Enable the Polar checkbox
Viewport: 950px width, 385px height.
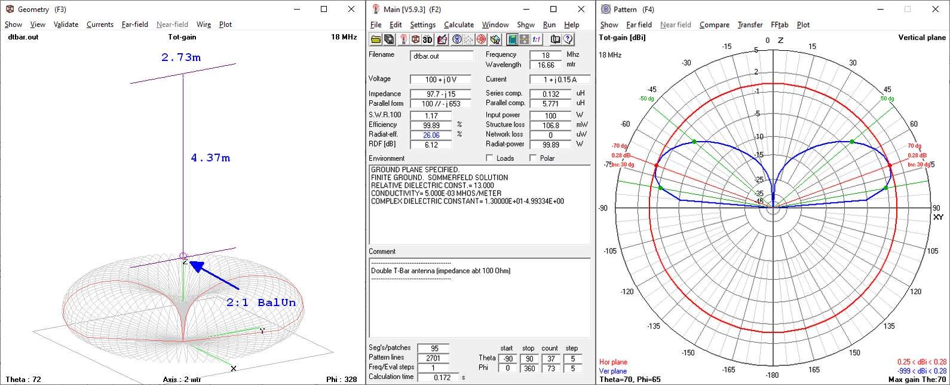click(534, 158)
